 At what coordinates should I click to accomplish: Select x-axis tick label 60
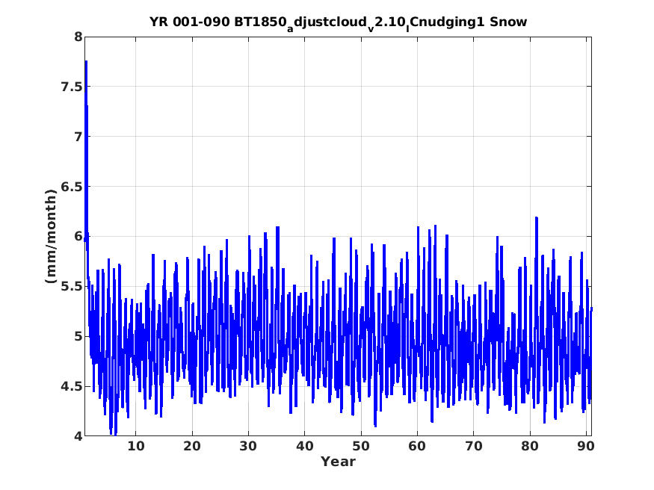click(x=417, y=446)
